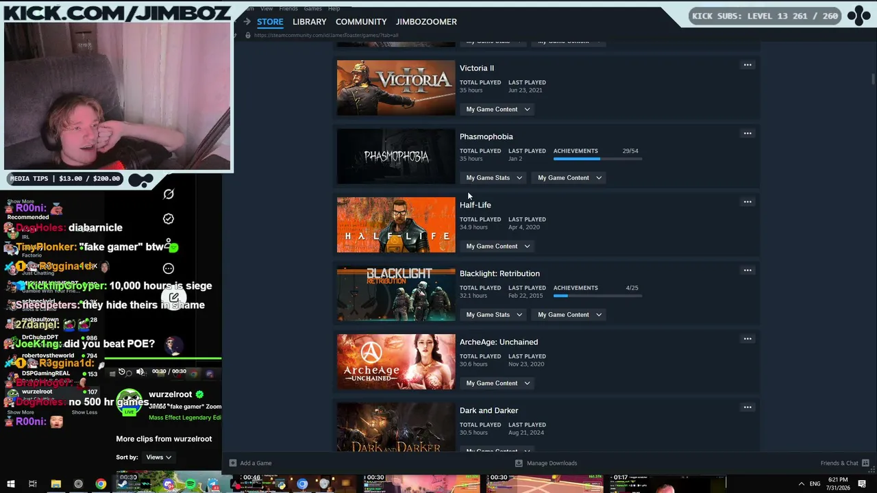Viewport: 877px width, 493px height.
Task: Click the more-options circle icon in Kick sidebar
Action: tap(169, 268)
